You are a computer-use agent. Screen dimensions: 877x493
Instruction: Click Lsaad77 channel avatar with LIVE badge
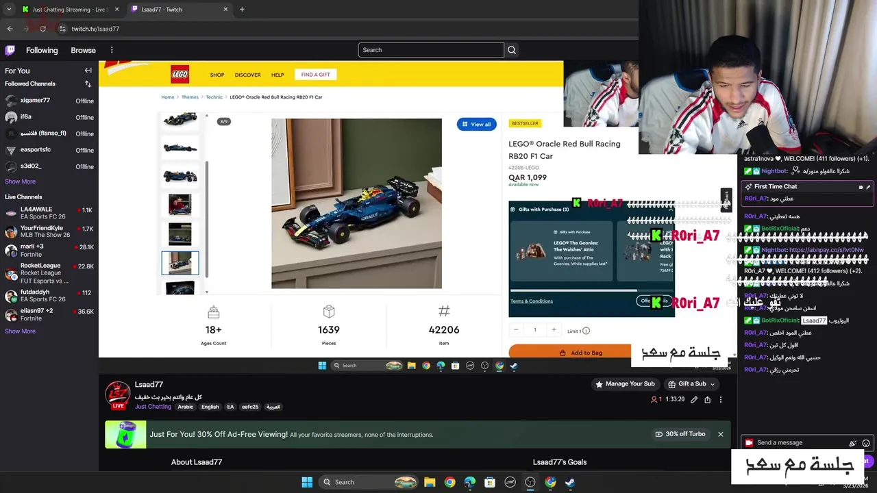[x=118, y=395]
